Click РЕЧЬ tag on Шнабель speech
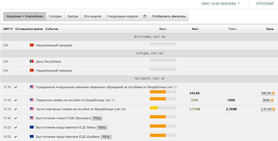The image size is (278, 141). pyautogui.click(x=106, y=137)
